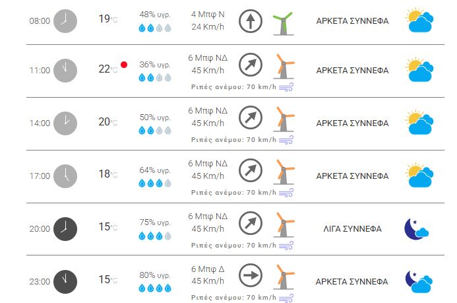The width and height of the screenshot is (457, 303).
Task: Click the ΛΙΓΑ ΣΥΝΝΕΦΑ description at 20:00
Action: (x=352, y=229)
